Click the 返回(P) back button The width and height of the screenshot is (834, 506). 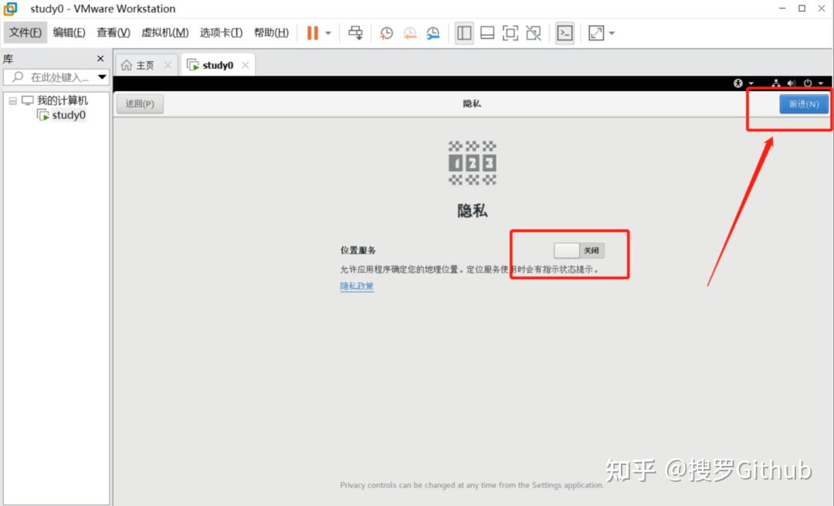coord(140,104)
